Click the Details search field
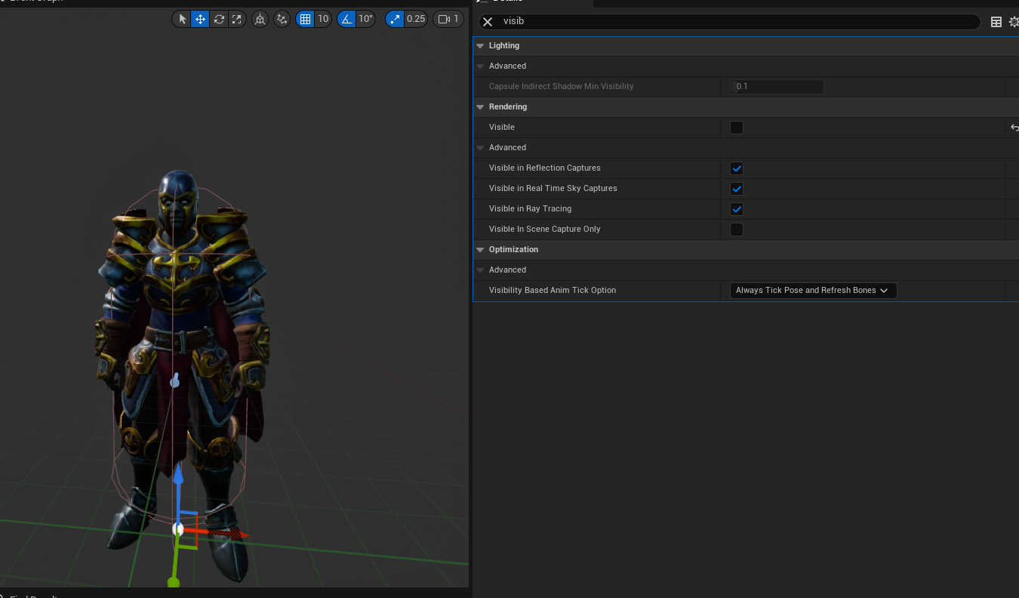 coord(729,22)
